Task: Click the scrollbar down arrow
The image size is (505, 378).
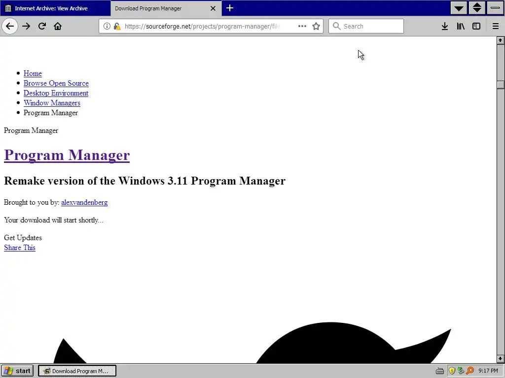Action: [500, 359]
